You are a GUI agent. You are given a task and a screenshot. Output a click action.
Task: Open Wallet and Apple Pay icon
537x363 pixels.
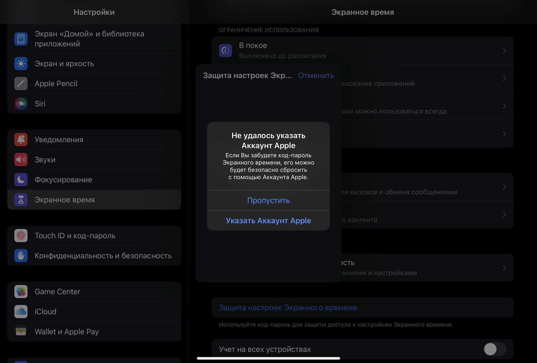click(x=21, y=332)
